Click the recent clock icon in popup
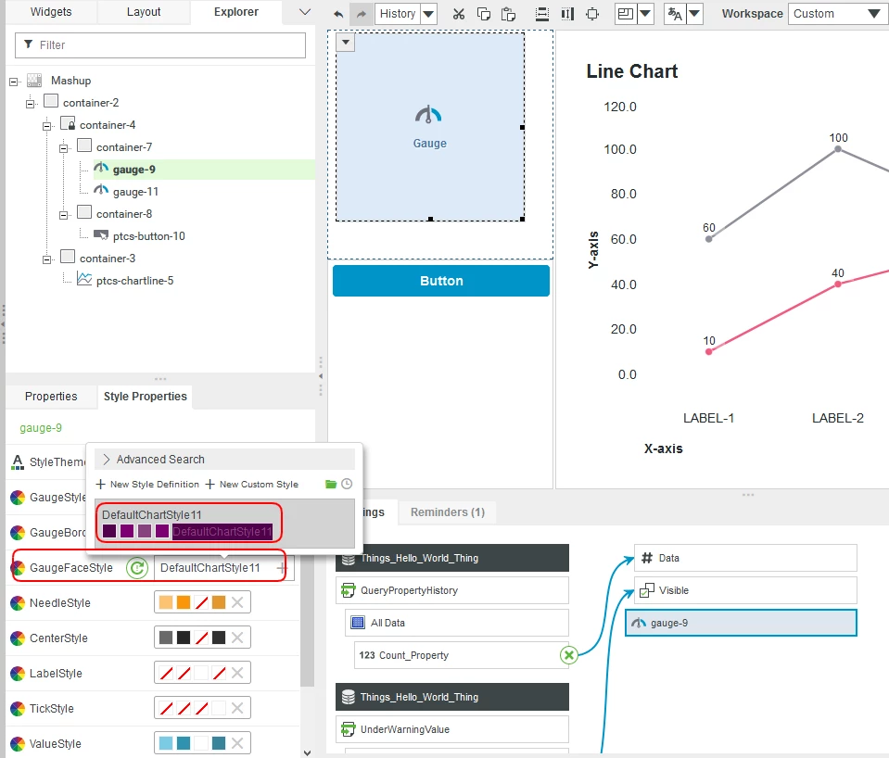This screenshot has width=889, height=758. (347, 484)
